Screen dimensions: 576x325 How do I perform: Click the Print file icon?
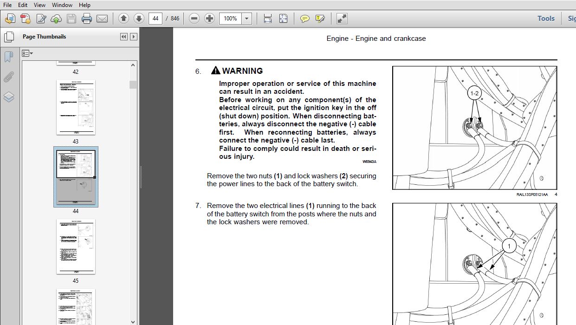(87, 19)
